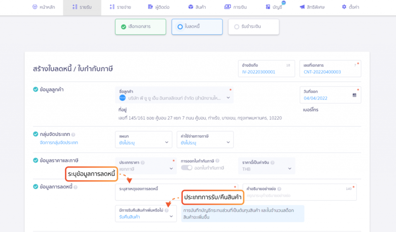
Task: Click help icon next to ข้อมูลการลดหนี้
Action: tap(75, 187)
